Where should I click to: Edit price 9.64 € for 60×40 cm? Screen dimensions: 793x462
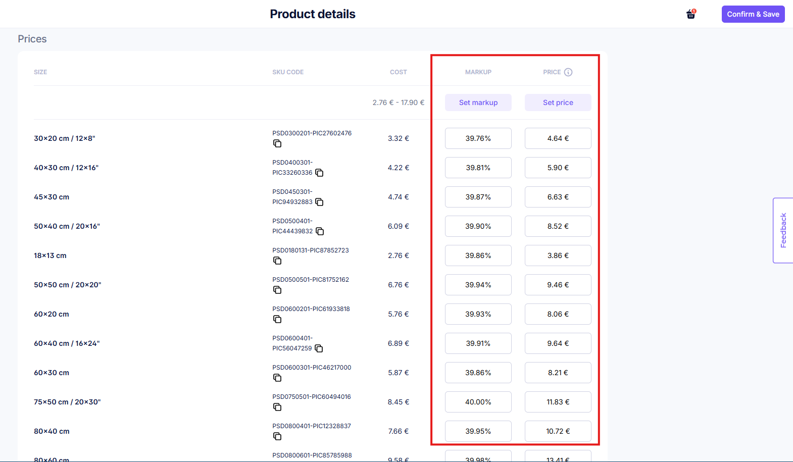[558, 343]
